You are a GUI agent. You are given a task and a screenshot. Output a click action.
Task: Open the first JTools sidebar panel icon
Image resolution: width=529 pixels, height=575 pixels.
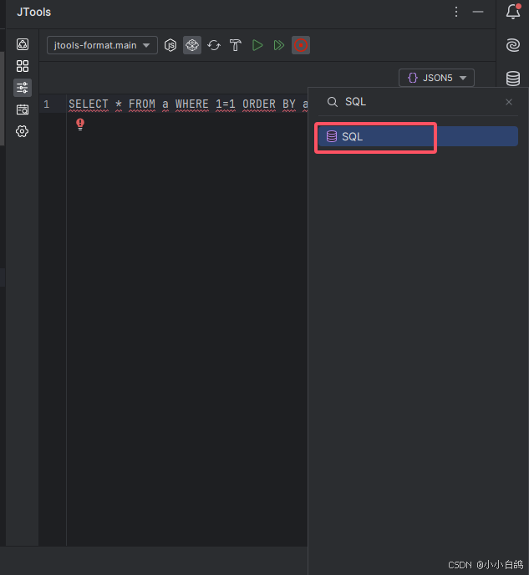[x=23, y=44]
